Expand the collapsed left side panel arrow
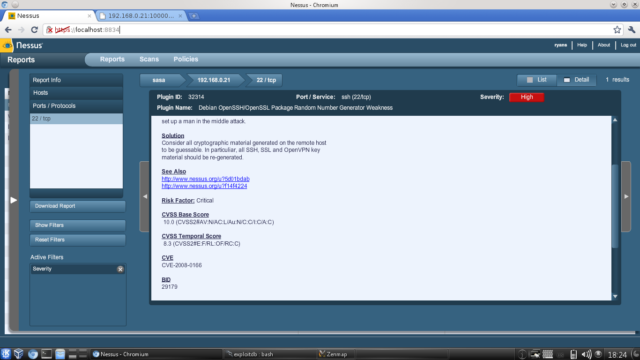Screen dimensions: 640x360 pyautogui.click(x=14, y=200)
